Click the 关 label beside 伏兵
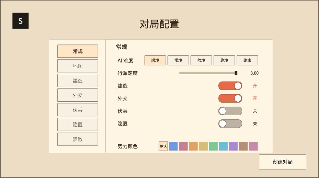This screenshot has height=178, width=319. pos(255,111)
